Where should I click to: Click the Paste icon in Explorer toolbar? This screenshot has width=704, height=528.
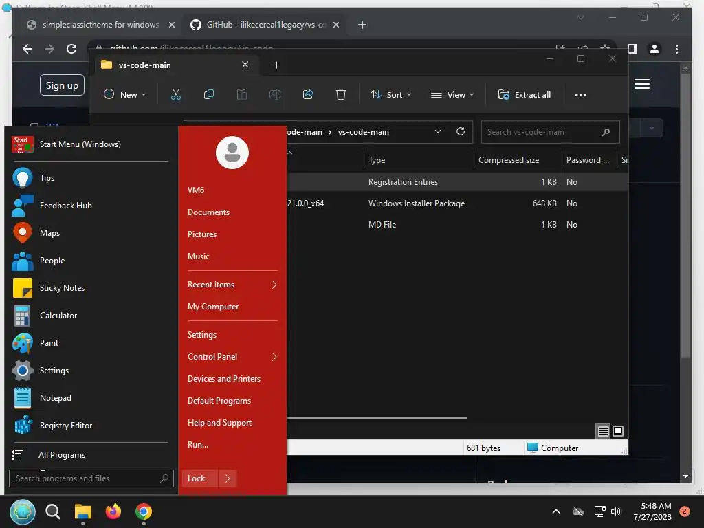pyautogui.click(x=242, y=95)
